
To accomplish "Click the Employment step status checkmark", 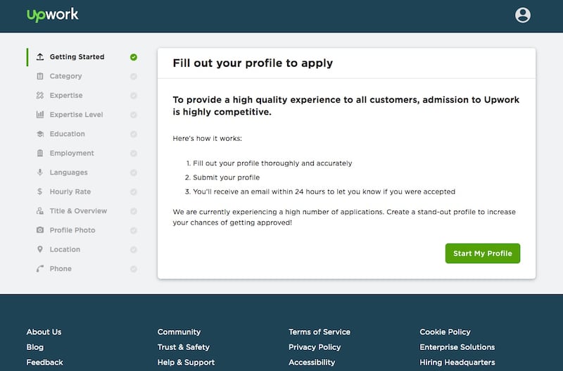I will 134,153.
